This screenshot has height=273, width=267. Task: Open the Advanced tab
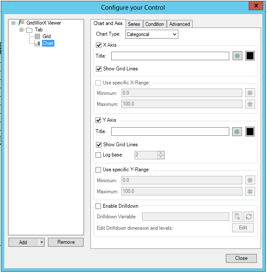tap(180, 24)
